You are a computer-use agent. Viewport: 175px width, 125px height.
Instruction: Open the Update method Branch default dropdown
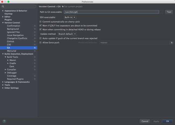tap(67, 34)
